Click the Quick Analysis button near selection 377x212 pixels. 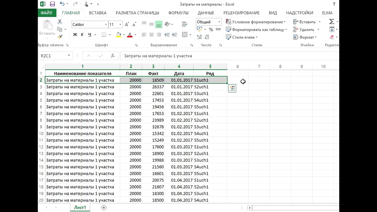(x=232, y=88)
